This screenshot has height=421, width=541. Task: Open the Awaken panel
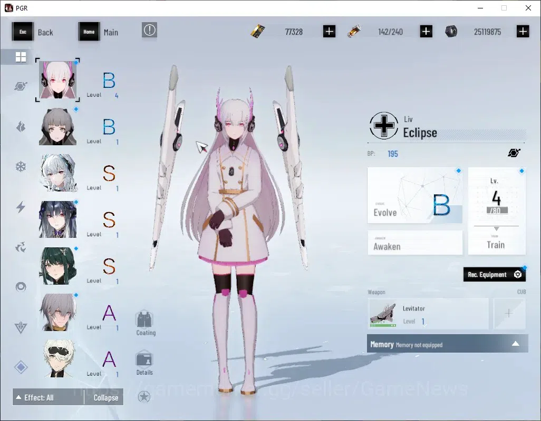point(415,243)
